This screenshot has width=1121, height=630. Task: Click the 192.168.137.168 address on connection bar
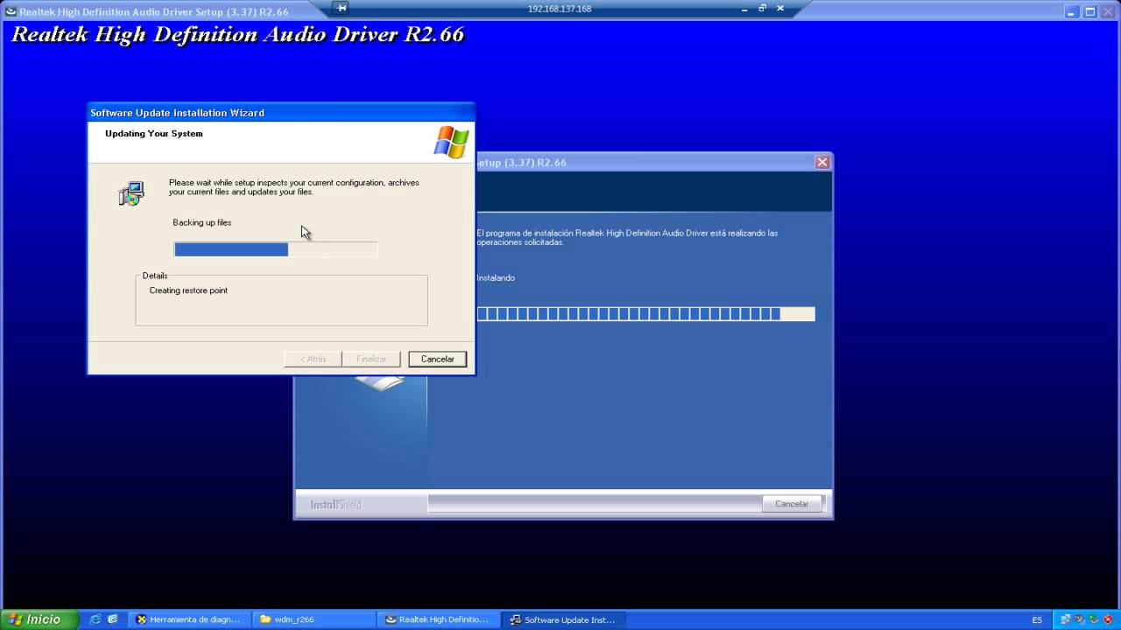[560, 9]
